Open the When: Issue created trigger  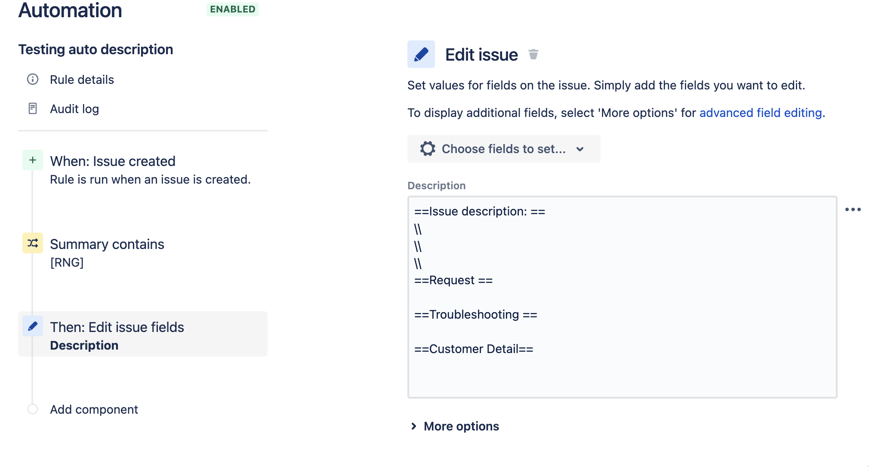pyautogui.click(x=113, y=161)
